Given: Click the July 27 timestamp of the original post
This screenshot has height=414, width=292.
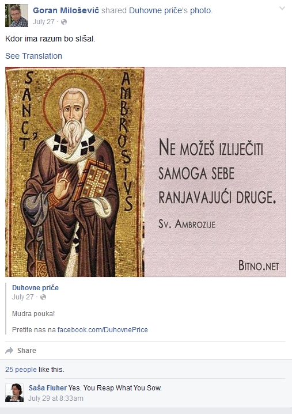Looking at the screenshot, I should tap(23, 297).
